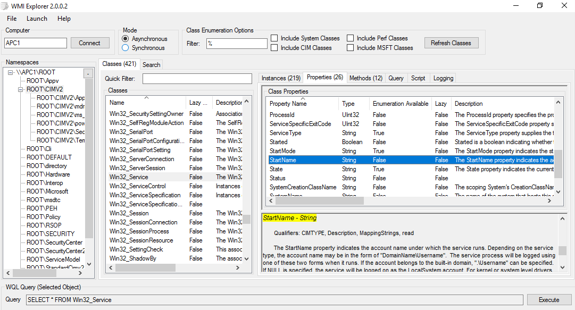Select ROOT\Microsoft namespace
The image size is (575, 310).
[47, 191]
